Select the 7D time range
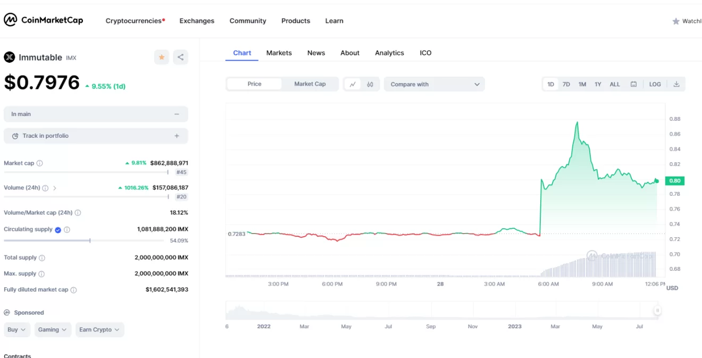Screen dimensions: 702x358 pyautogui.click(x=566, y=84)
